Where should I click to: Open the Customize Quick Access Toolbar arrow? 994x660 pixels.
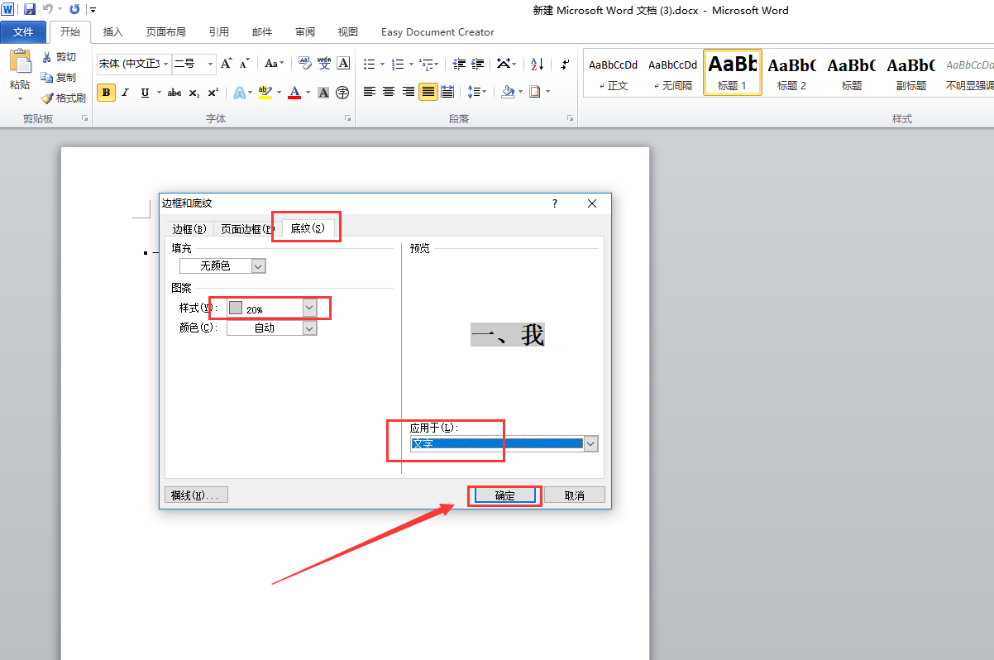point(93,9)
